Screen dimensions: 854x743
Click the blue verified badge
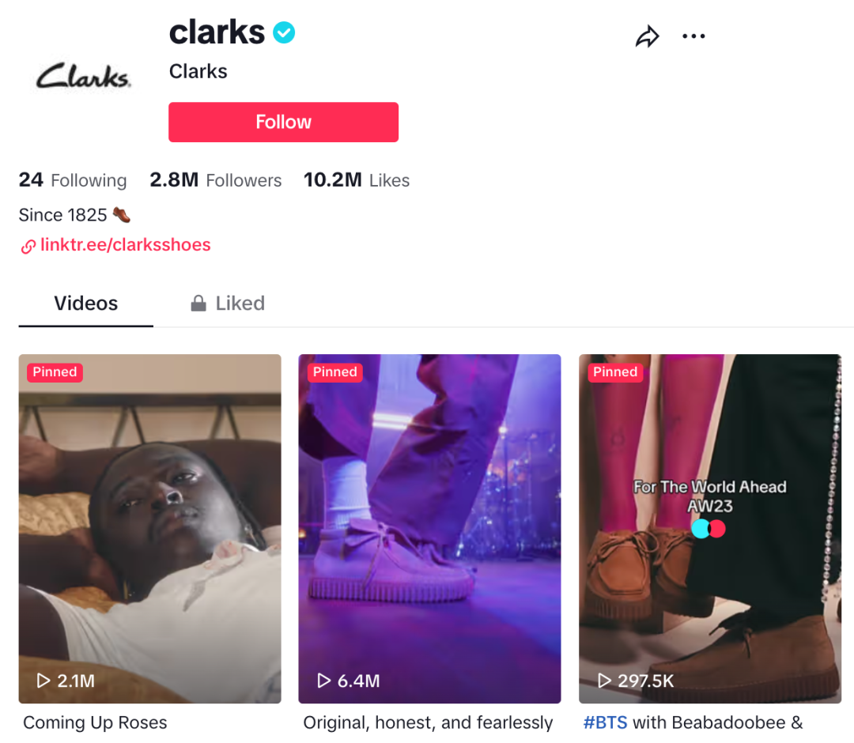click(x=284, y=32)
